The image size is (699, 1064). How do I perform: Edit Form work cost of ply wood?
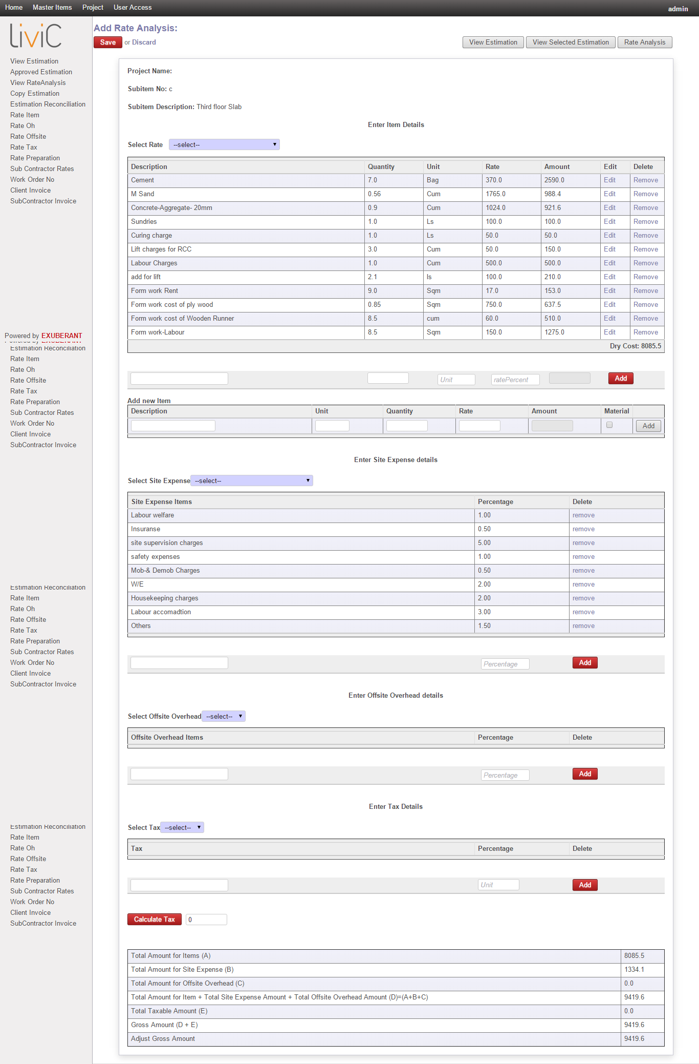pyautogui.click(x=609, y=304)
